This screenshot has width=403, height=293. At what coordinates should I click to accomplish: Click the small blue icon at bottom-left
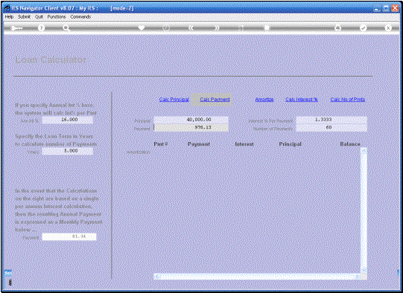pos(8,273)
